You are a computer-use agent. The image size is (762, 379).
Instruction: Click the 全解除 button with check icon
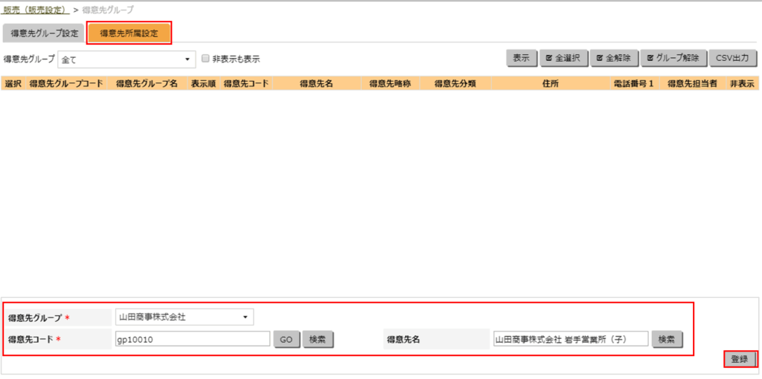(x=614, y=58)
